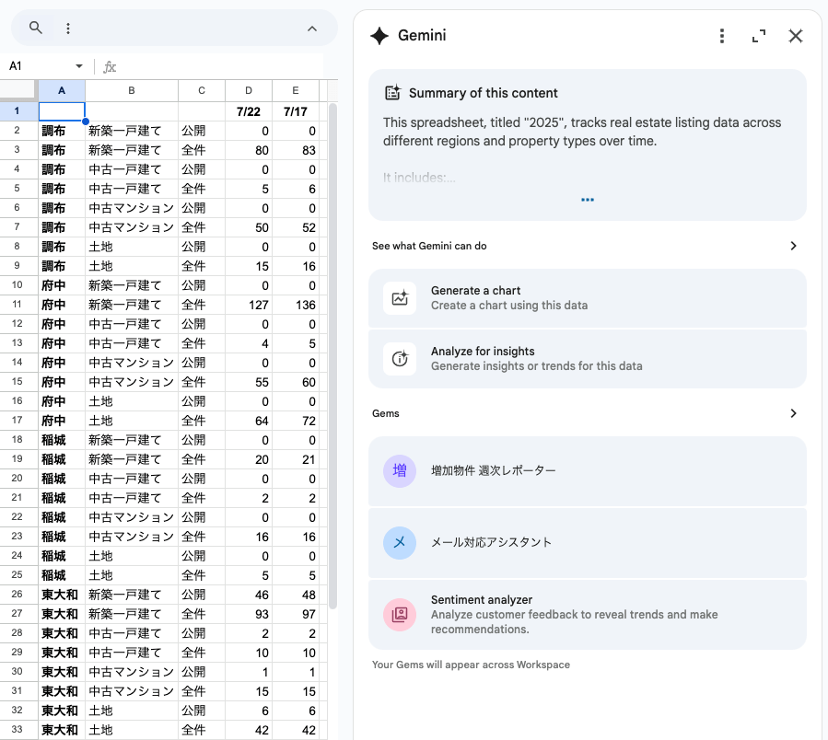Select empty cell A1

click(x=62, y=111)
